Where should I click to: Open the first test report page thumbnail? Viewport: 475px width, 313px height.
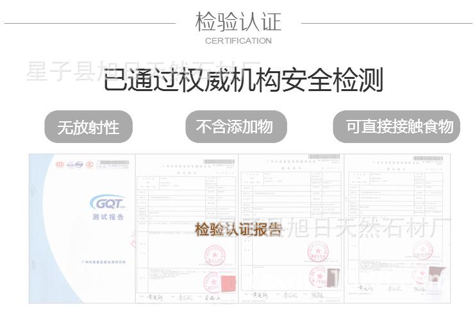187,228
